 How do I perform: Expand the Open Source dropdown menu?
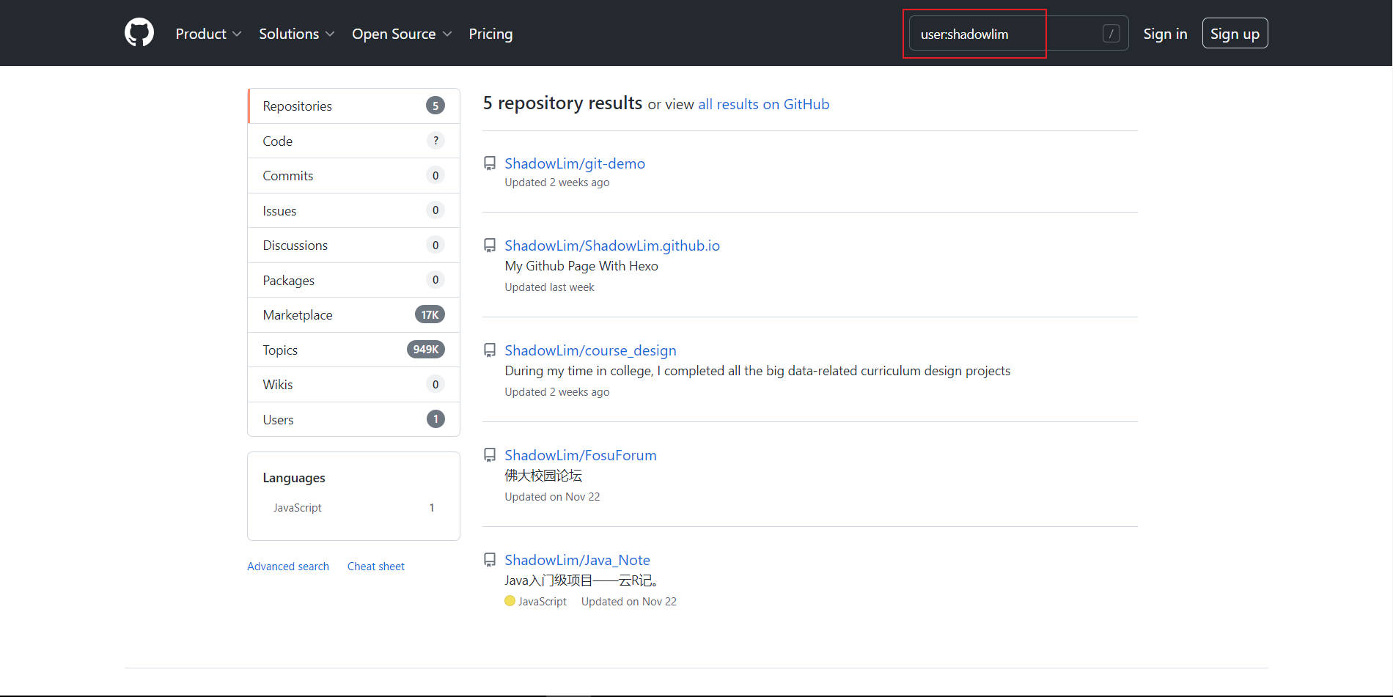click(402, 34)
